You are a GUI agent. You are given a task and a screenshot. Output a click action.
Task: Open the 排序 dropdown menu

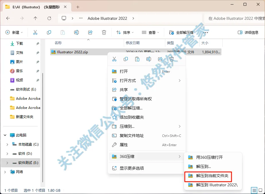125,32
